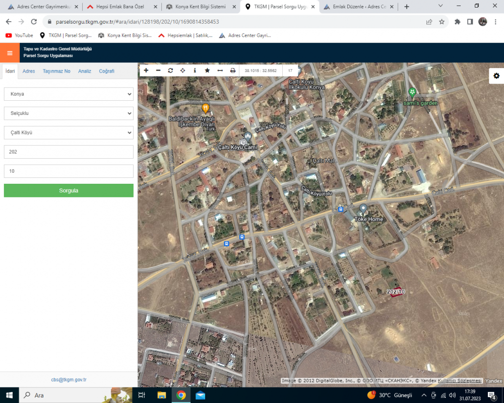Open Windows Start menu
Viewport: 504px width, 403px height.
[x=9, y=395]
